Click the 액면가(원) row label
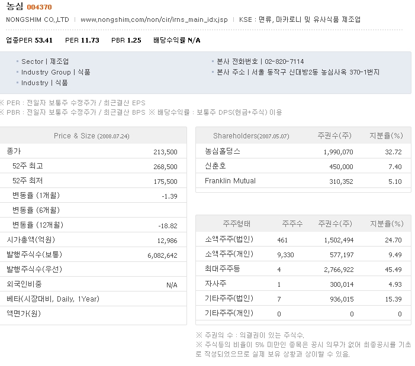Image resolution: width=415 pixels, height=366 pixels. pos(24,314)
